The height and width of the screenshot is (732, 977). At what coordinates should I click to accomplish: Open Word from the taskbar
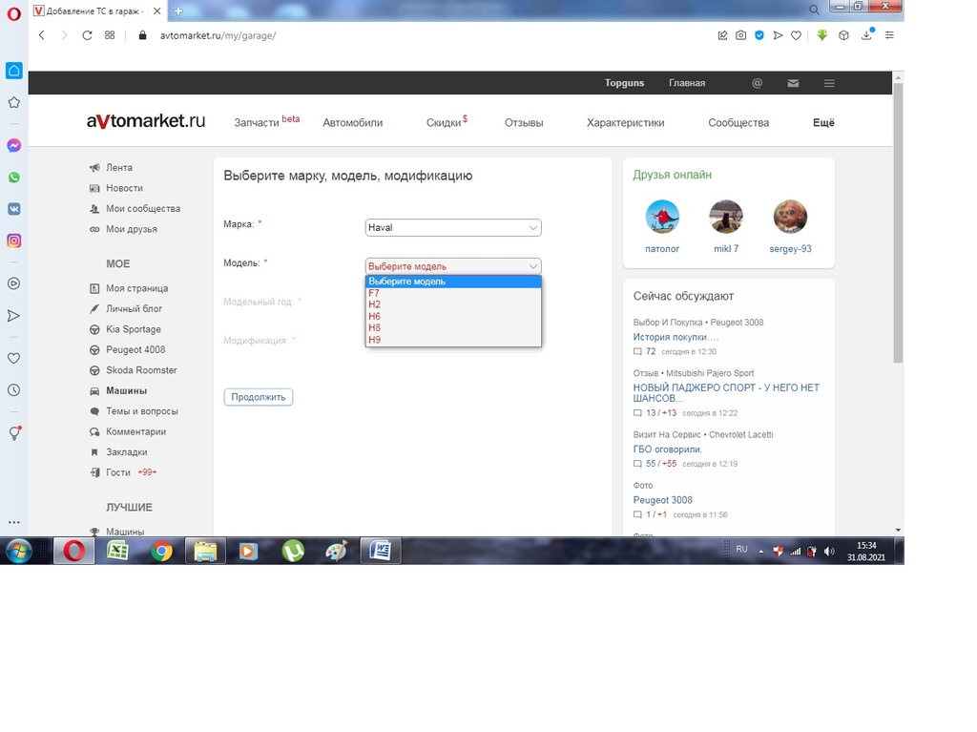[380, 552]
